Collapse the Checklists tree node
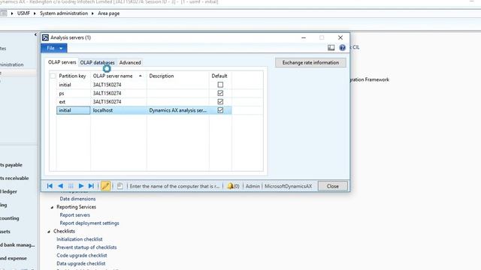The width and height of the screenshot is (481, 270). (49, 232)
